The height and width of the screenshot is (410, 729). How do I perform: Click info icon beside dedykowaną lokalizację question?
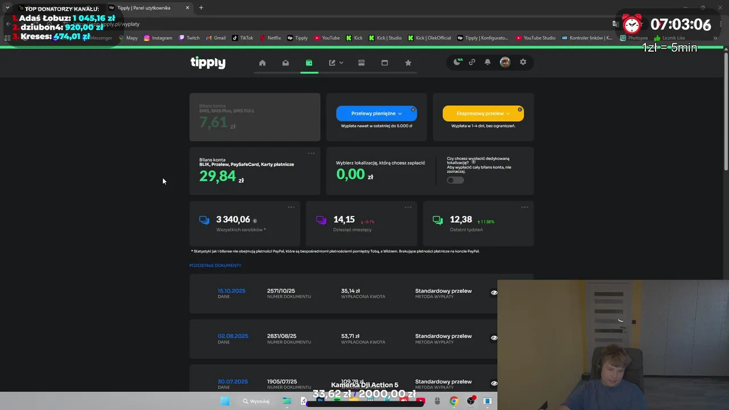473,162
